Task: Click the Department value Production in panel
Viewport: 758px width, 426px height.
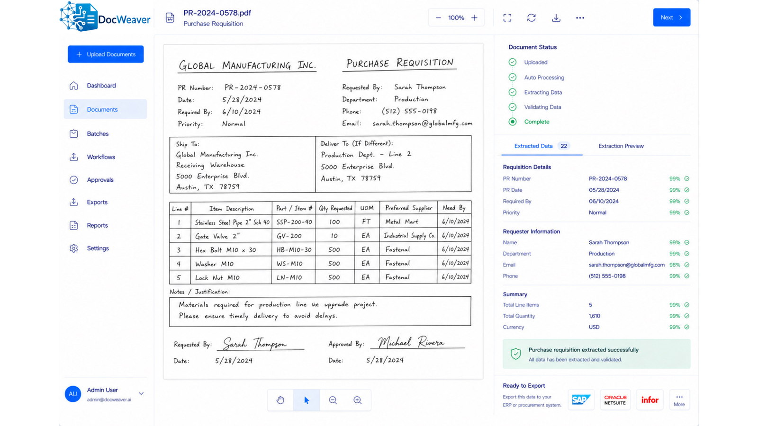Action: (602, 254)
